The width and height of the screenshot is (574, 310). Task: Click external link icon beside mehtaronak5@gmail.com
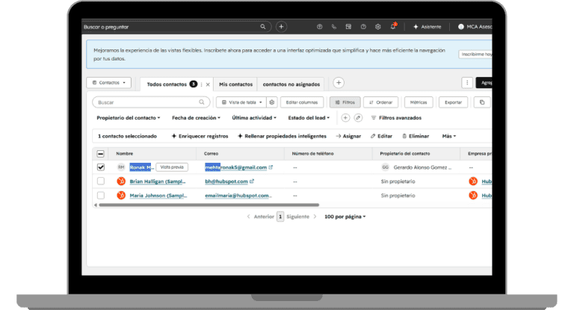pyautogui.click(x=271, y=167)
